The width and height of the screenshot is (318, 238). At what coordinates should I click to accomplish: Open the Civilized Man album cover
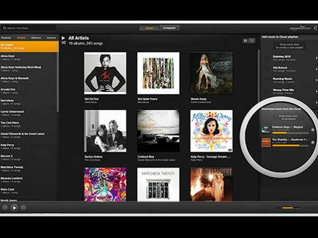(x=158, y=131)
